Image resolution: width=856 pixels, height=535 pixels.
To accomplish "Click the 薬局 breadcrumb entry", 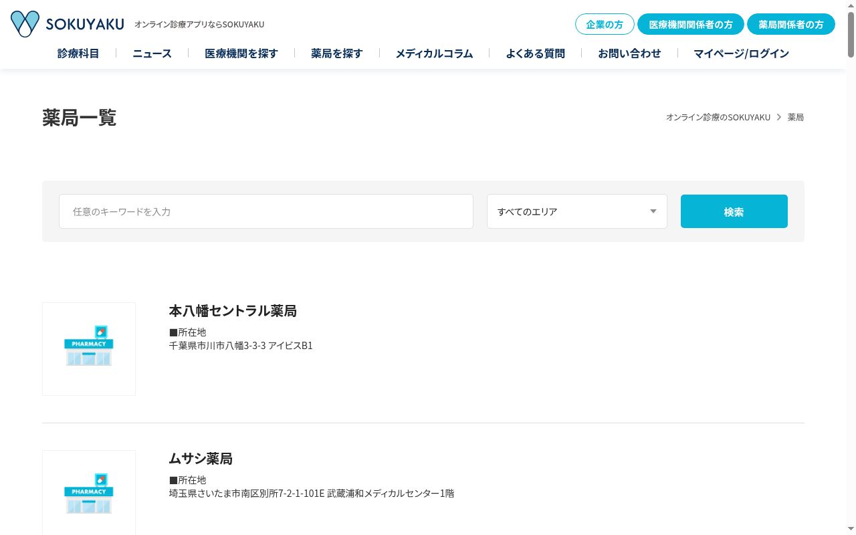I will point(796,117).
